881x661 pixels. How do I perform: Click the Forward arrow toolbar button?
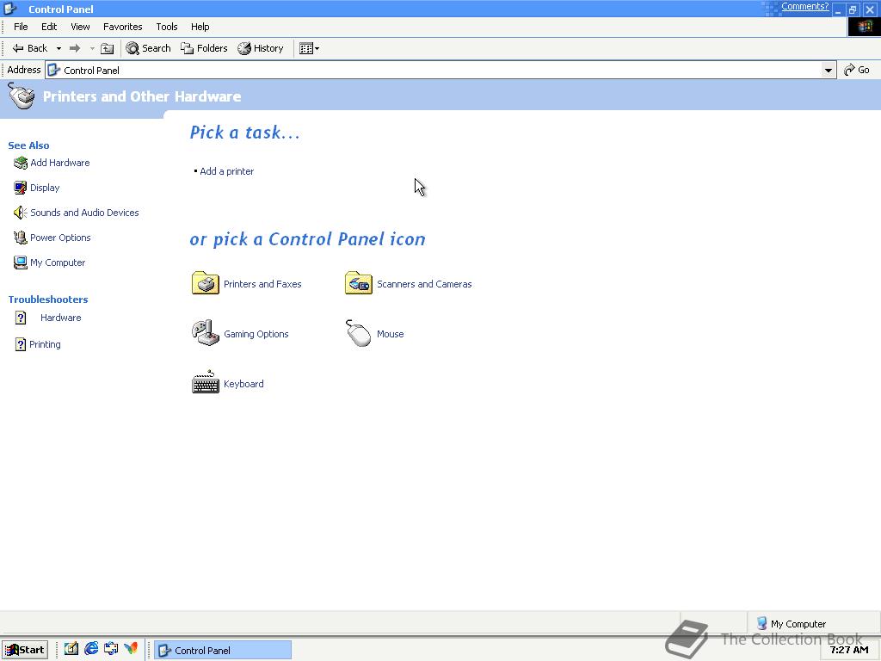click(x=75, y=48)
